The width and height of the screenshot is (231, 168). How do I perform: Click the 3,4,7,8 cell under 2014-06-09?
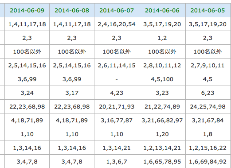(x=27, y=161)
